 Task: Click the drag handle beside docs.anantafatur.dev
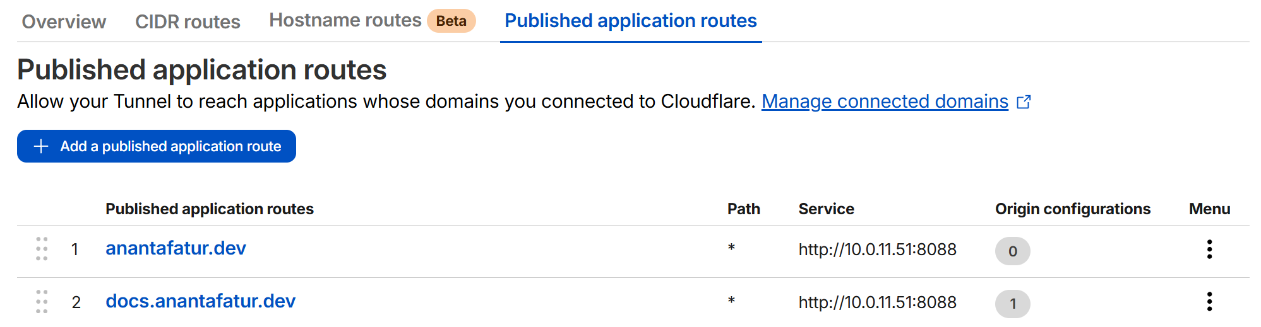(42, 302)
